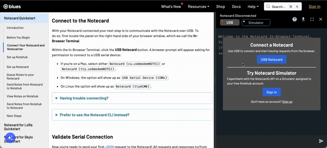Click the send arrow in terminal input

(x=321, y=141)
